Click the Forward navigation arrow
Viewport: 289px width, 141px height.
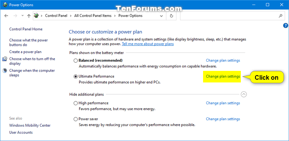(15, 16)
